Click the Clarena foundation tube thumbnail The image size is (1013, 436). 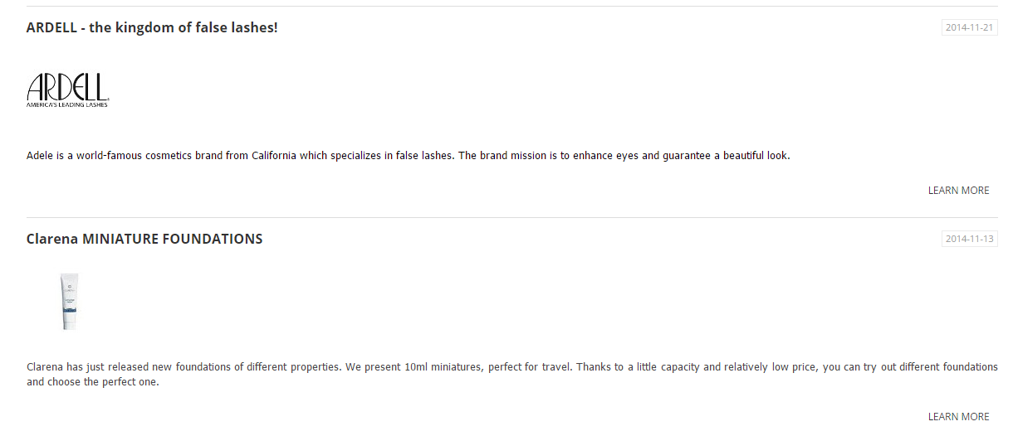pos(69,302)
